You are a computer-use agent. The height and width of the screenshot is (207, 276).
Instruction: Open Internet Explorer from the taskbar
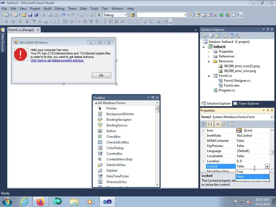click(24, 202)
